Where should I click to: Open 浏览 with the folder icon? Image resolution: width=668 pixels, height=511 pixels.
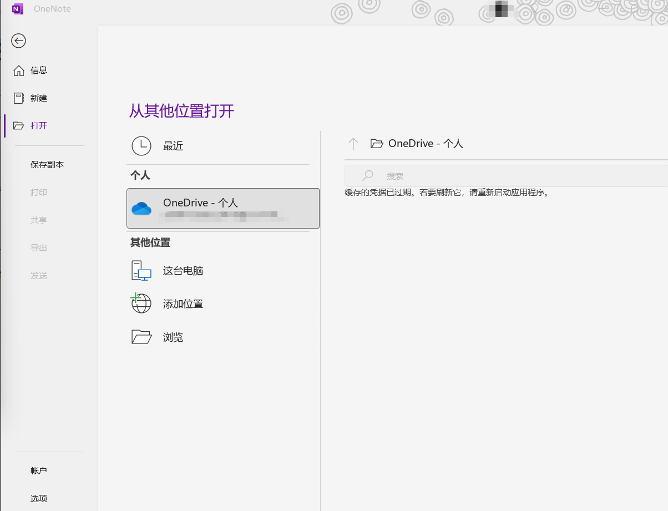141,337
